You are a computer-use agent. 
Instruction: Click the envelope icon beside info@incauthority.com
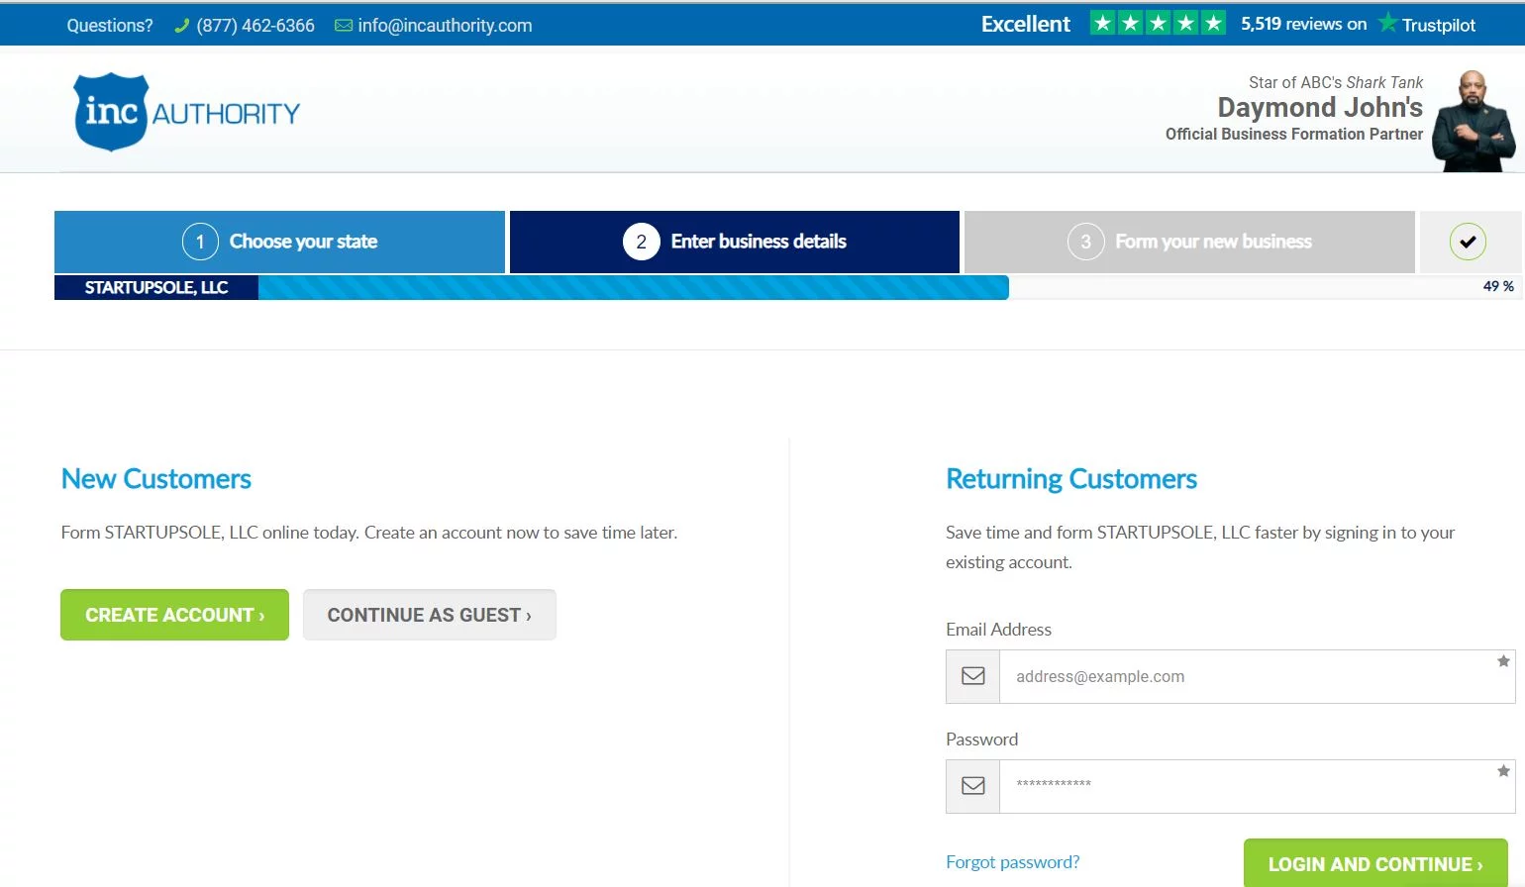344,26
